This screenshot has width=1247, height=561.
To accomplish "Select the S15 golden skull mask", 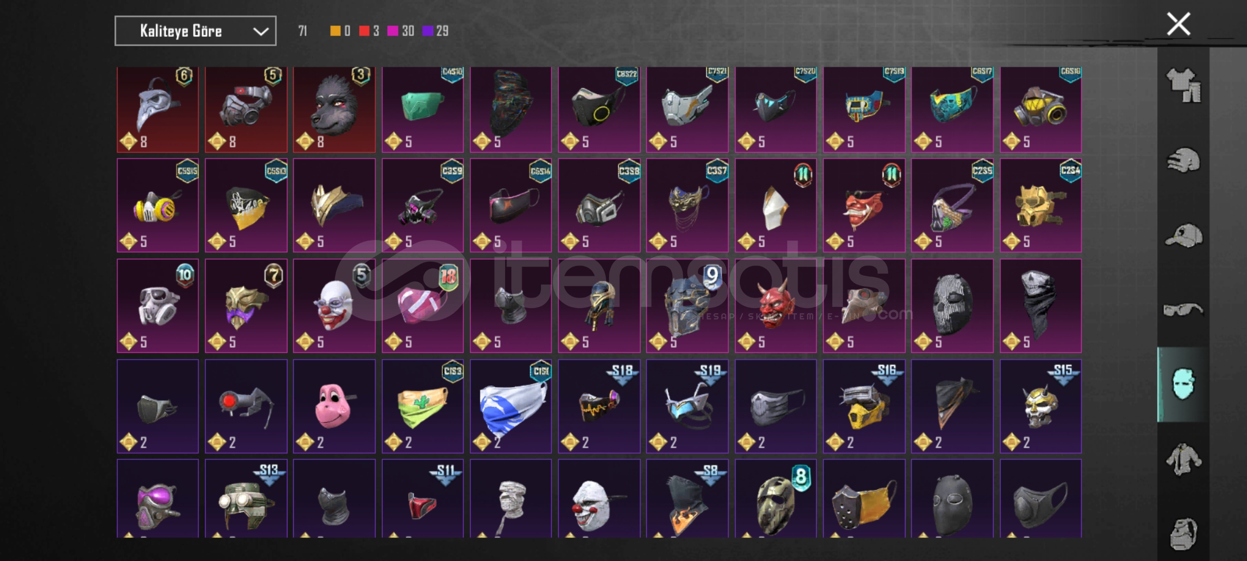I will 1041,406.
